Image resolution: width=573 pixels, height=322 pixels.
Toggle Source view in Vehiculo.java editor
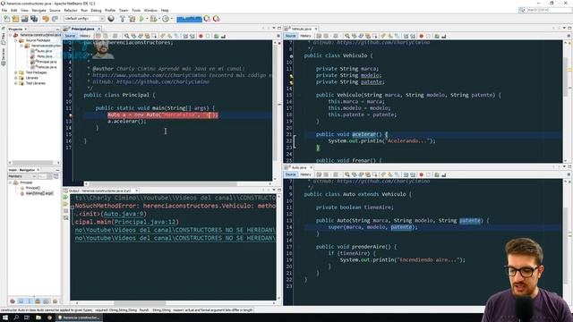pyautogui.click(x=290, y=36)
